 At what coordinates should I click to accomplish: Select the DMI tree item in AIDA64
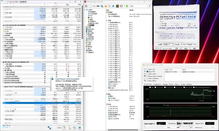pyautogui.click(x=90, y=16)
